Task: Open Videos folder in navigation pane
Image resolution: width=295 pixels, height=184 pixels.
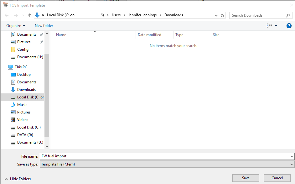Action: (23, 120)
